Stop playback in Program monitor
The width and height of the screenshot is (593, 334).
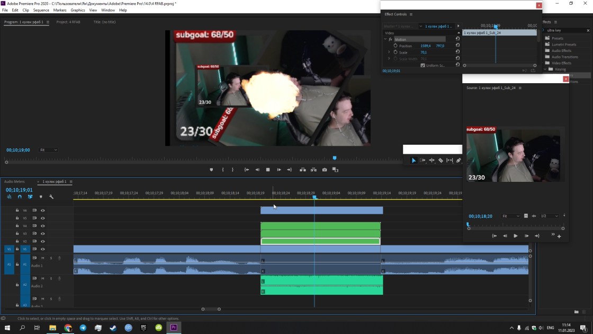[268, 170]
